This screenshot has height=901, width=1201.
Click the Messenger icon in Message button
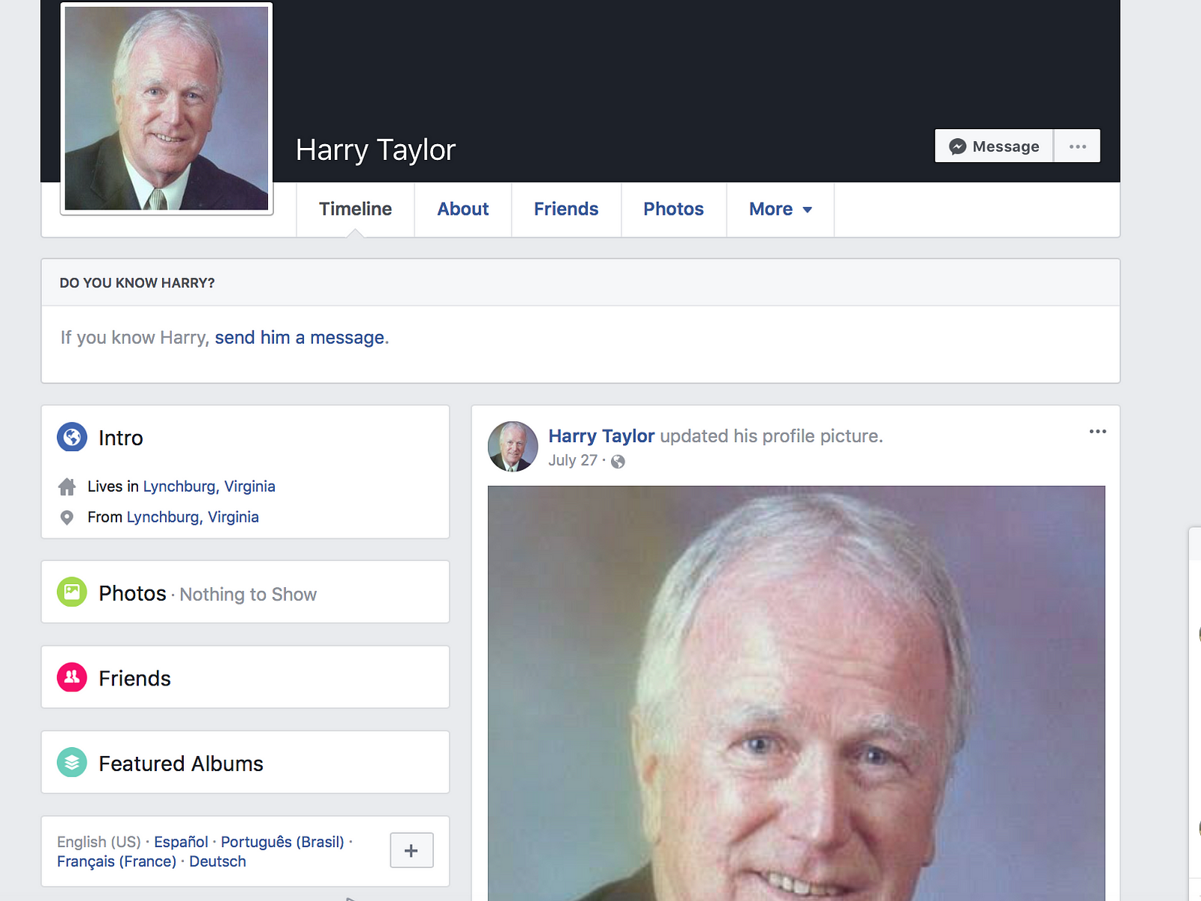tap(957, 146)
